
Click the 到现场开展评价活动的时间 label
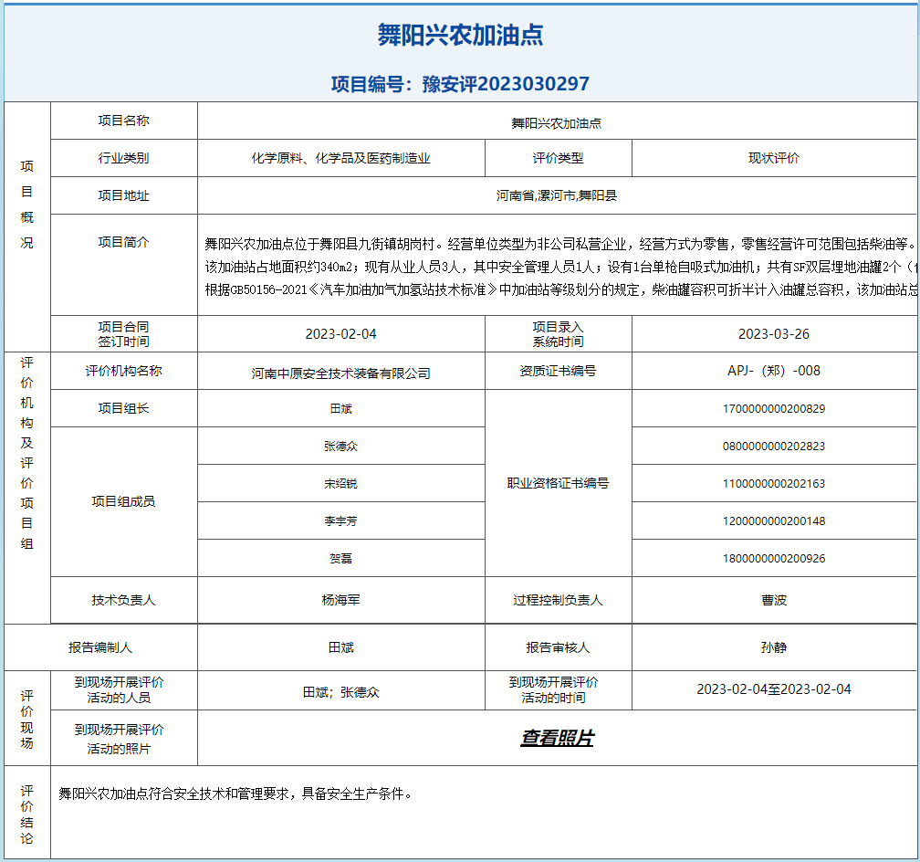tap(553, 689)
